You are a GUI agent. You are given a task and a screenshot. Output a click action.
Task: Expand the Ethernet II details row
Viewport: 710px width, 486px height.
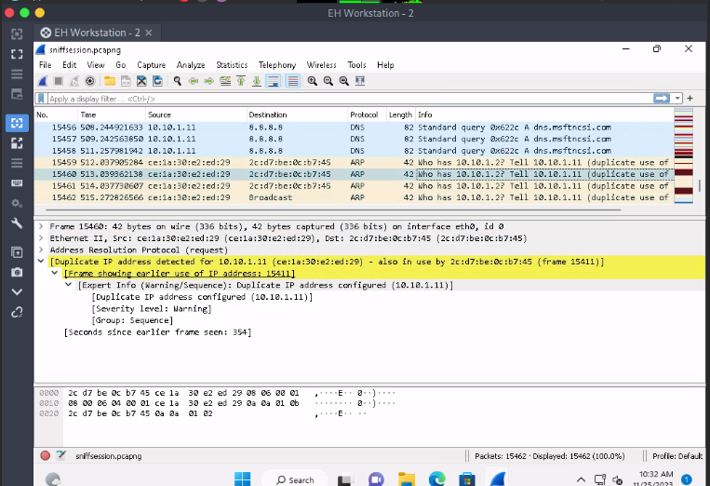(41, 238)
